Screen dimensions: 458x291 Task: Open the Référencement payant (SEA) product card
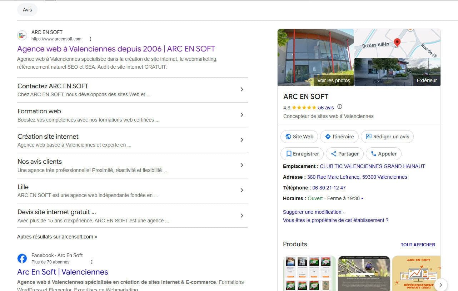pos(416,273)
